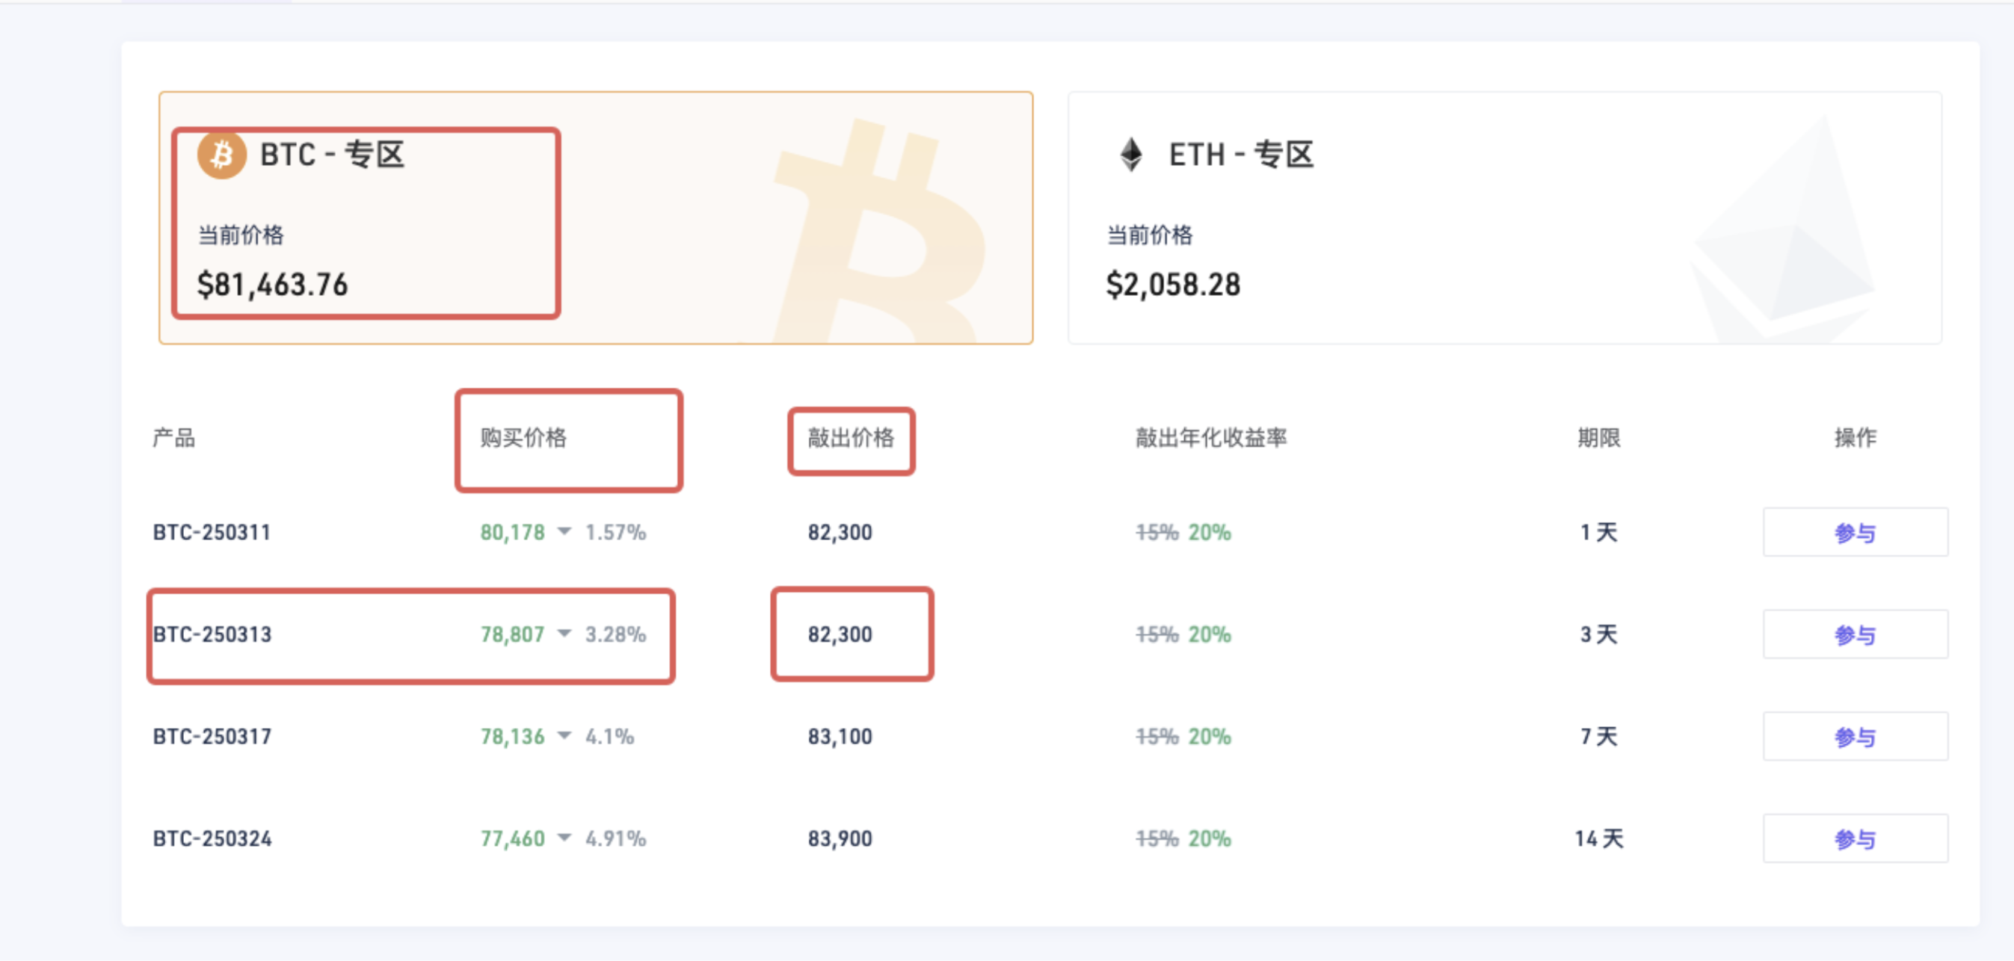This screenshot has width=2014, height=961.
Task: Click down arrow next to 80,178 price
Action: 564,532
